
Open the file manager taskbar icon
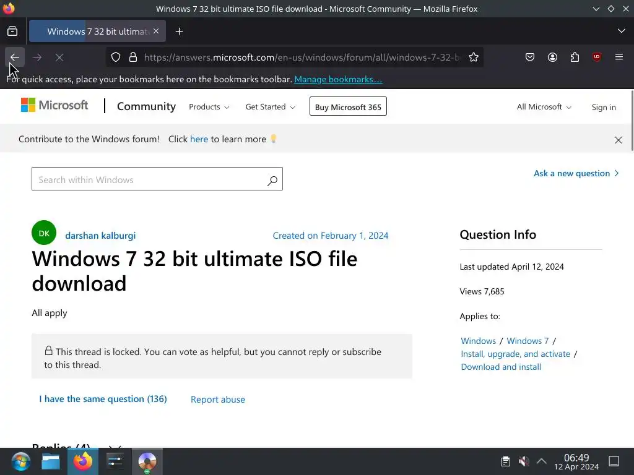point(51,461)
